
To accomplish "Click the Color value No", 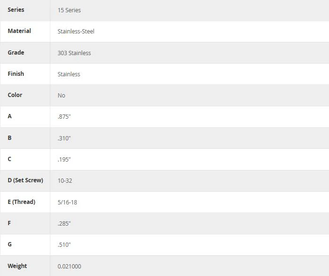I will [62, 96].
